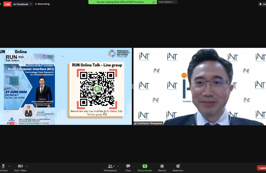The image size is (266, 173).
Task: Click the 'RUN Online Talk - Line group' heading
Action: point(97,65)
